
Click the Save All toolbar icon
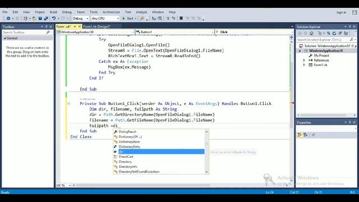46,19
